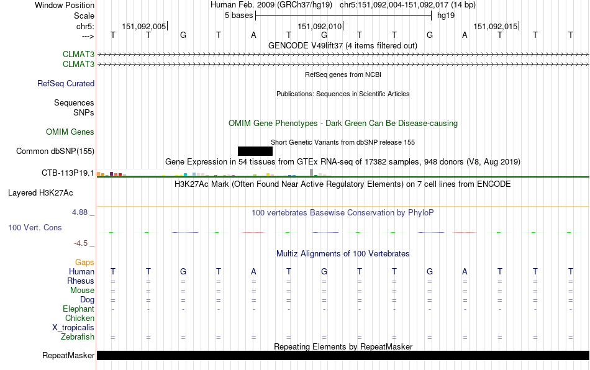Click the strand direction arrow label

coord(88,36)
